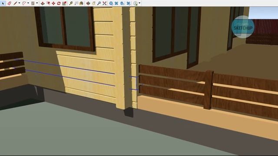Image resolution: width=278 pixels, height=156 pixels.
Task: Expand the Rectangle shapes dropdown arrow
Action: [37, 3]
